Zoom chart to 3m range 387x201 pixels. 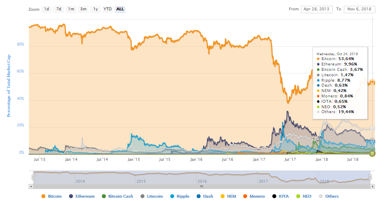(83, 9)
